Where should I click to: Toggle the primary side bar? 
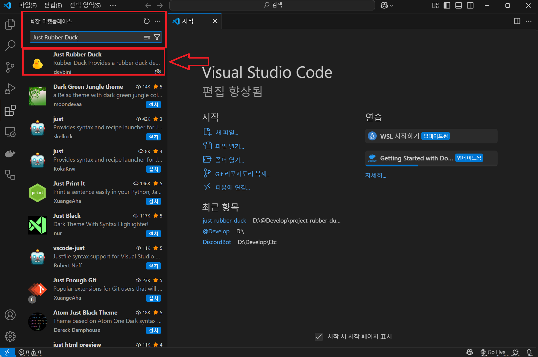447,5
